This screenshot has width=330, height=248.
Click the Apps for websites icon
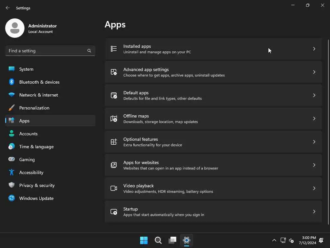click(x=114, y=165)
